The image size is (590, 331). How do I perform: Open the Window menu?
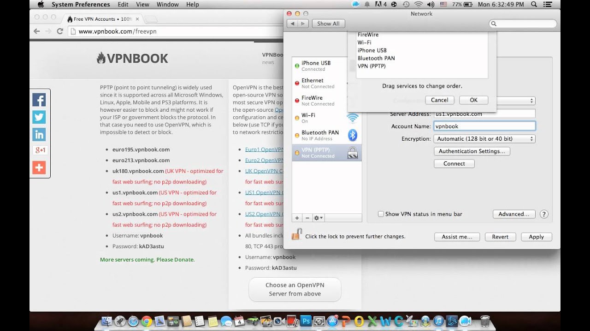[x=168, y=5]
